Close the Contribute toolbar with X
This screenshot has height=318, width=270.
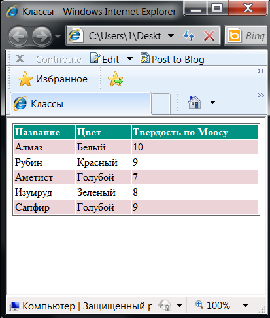[x=20, y=58]
